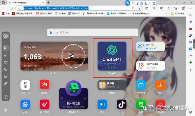Open the Edge sidebar search icon
This screenshot has height=116, width=195.
tap(190, 15)
